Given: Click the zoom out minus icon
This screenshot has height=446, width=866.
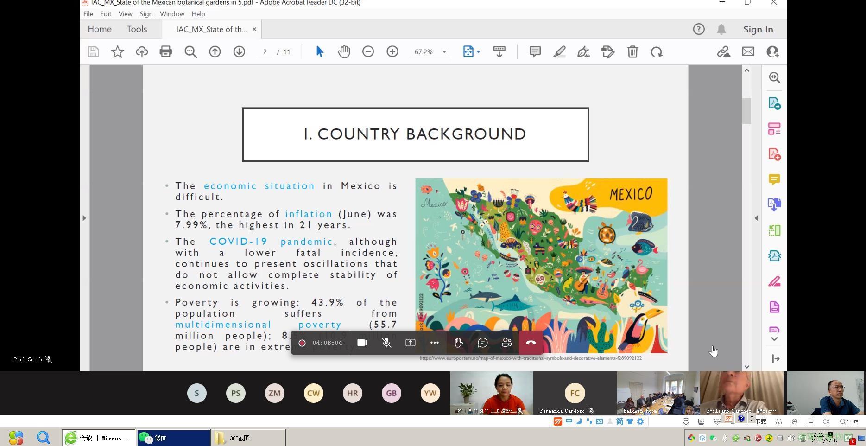Looking at the screenshot, I should [368, 51].
